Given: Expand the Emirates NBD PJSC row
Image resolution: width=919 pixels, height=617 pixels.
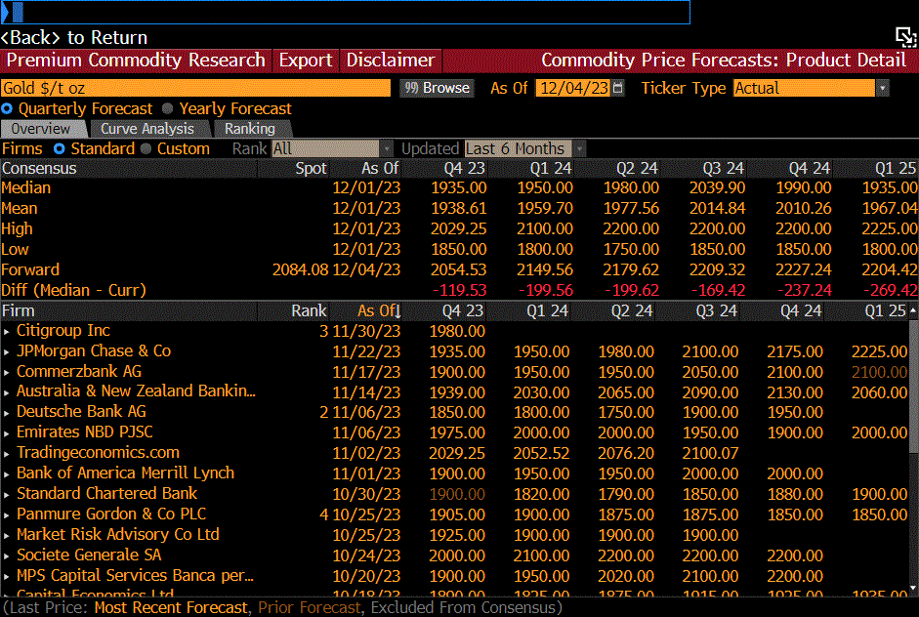Looking at the screenshot, I should pyautogui.click(x=7, y=433).
